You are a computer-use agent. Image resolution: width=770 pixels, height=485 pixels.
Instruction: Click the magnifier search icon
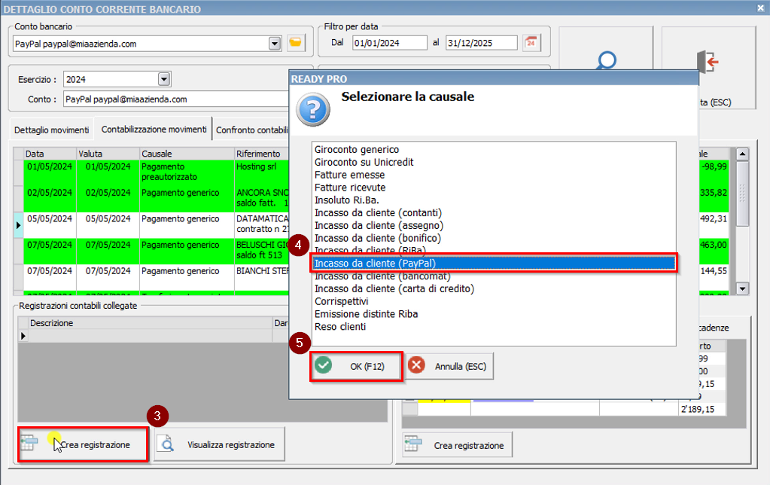607,60
